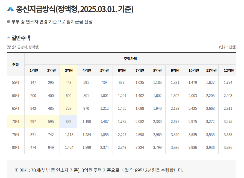This screenshot has height=178, width=244.
Task: Click the highlighted cell 297
Action: pos(33,121)
